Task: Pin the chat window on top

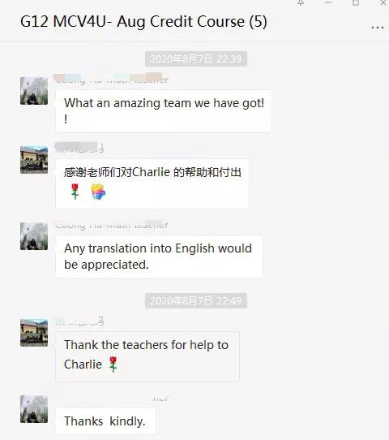Action: [301, 2]
